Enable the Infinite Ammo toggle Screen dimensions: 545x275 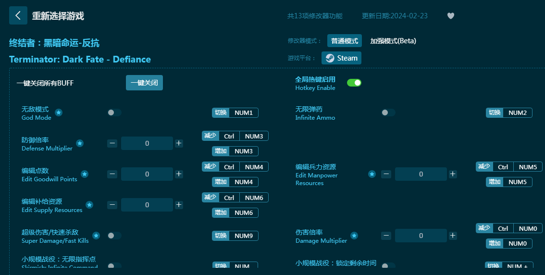tap(388, 112)
